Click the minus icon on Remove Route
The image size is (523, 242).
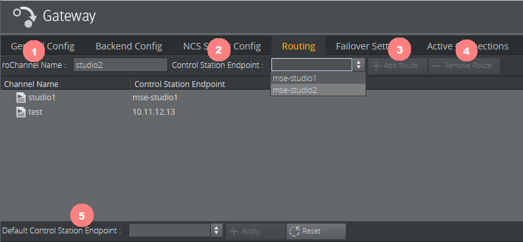pos(437,66)
